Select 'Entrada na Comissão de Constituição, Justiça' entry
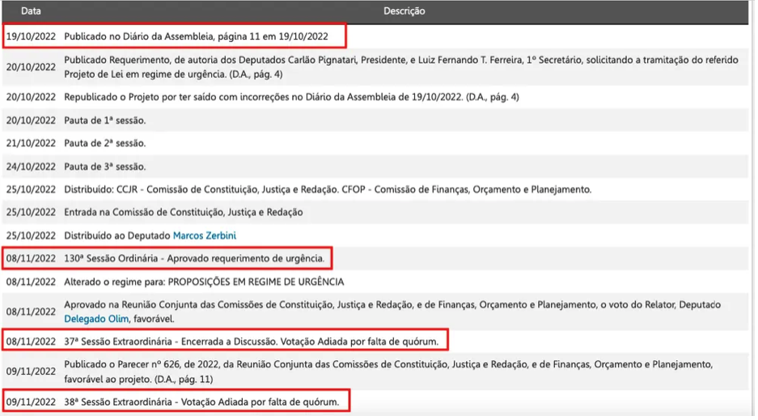The width and height of the screenshot is (758, 420). [184, 212]
